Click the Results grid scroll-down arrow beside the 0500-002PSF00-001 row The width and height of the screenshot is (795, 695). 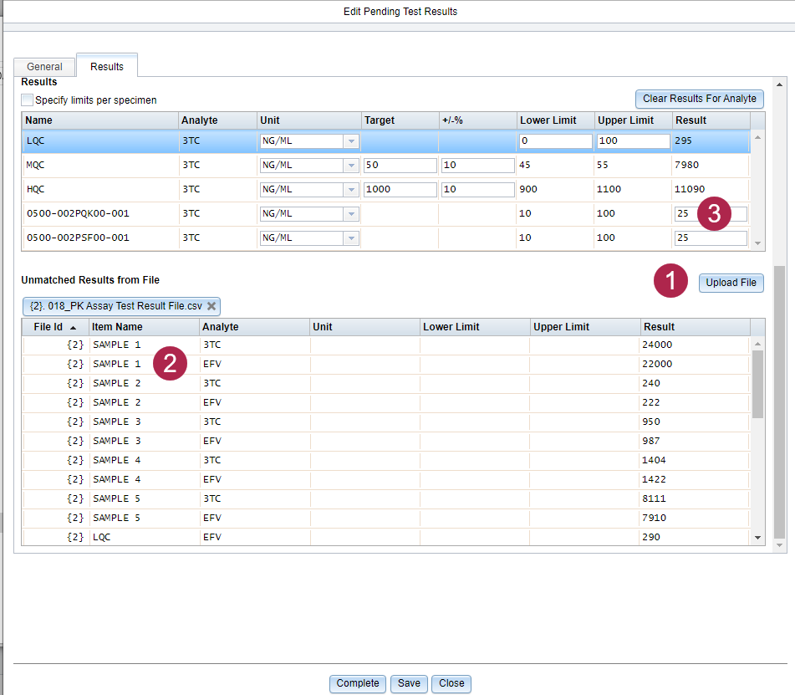point(757,243)
